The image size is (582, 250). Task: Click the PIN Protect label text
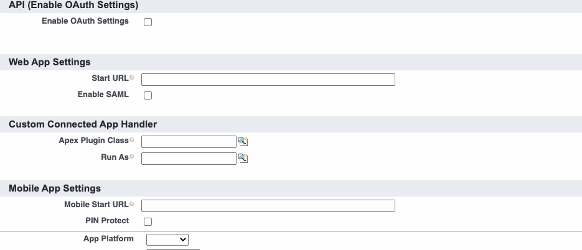107,221
